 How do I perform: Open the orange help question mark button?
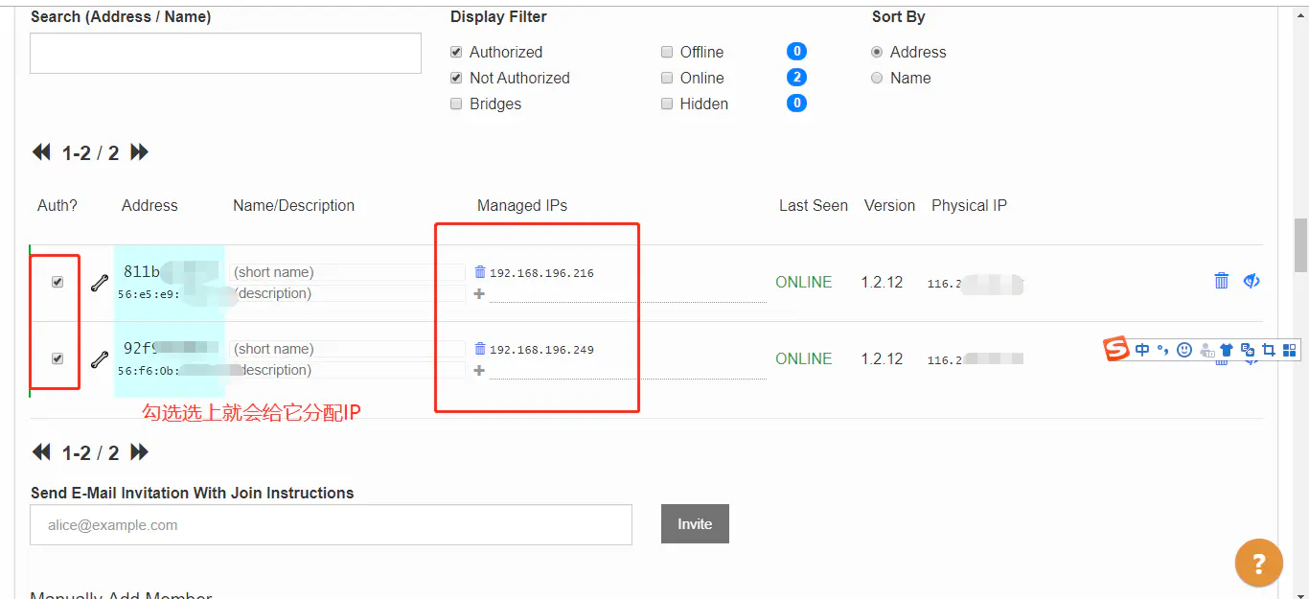[x=1258, y=563]
